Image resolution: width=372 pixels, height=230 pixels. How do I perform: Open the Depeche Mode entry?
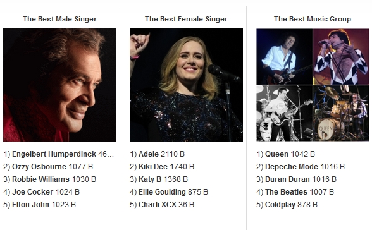click(291, 167)
